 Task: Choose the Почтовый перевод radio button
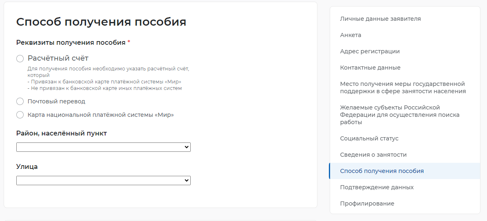20,101
